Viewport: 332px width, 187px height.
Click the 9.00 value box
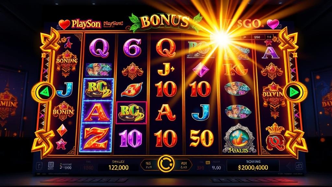216,168
